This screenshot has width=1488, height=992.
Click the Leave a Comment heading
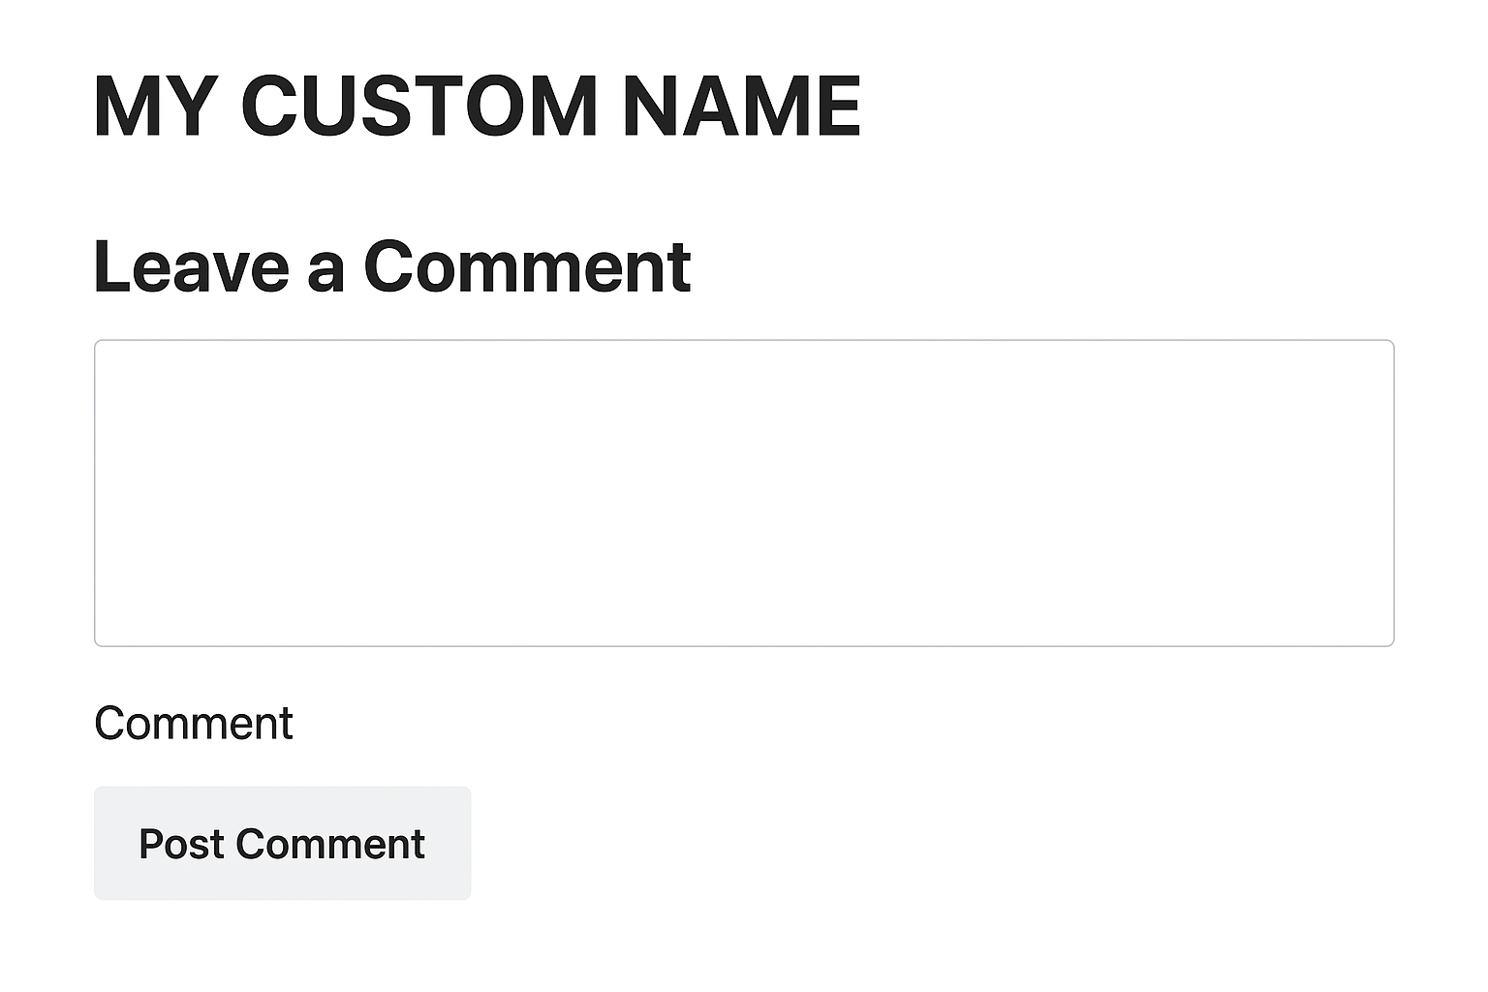coord(392,266)
